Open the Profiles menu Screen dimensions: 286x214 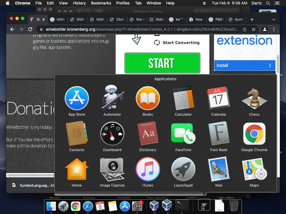(123, 3)
